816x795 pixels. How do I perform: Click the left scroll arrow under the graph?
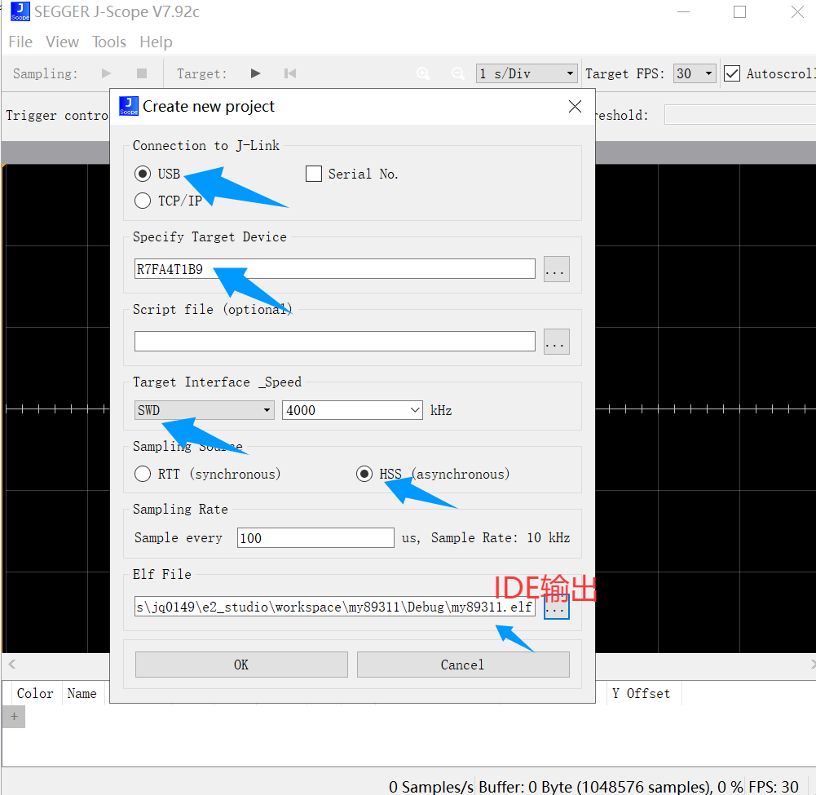pos(12,664)
